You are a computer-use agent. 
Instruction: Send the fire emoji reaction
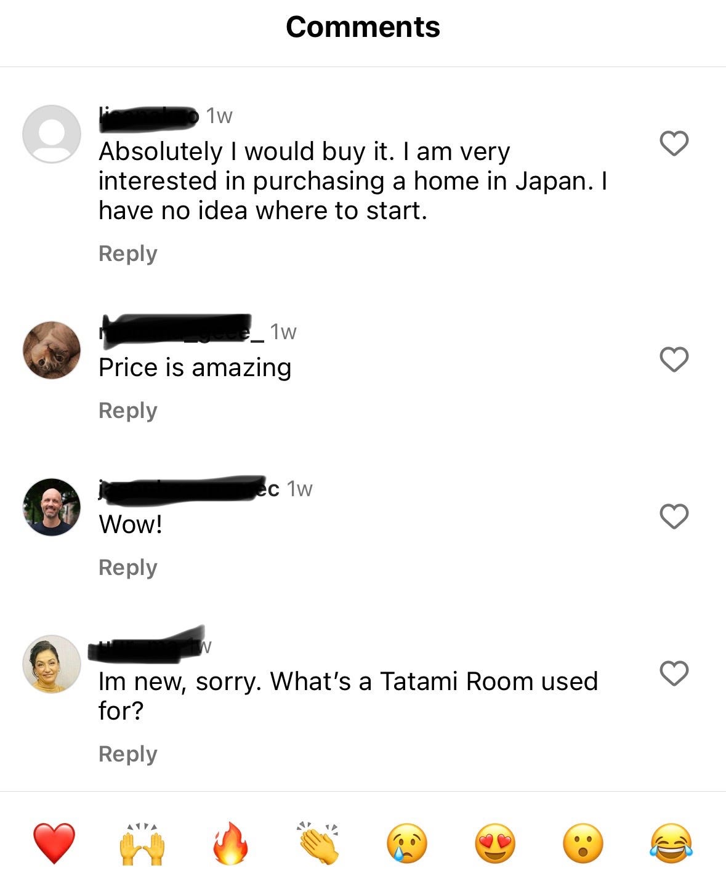pos(230,843)
